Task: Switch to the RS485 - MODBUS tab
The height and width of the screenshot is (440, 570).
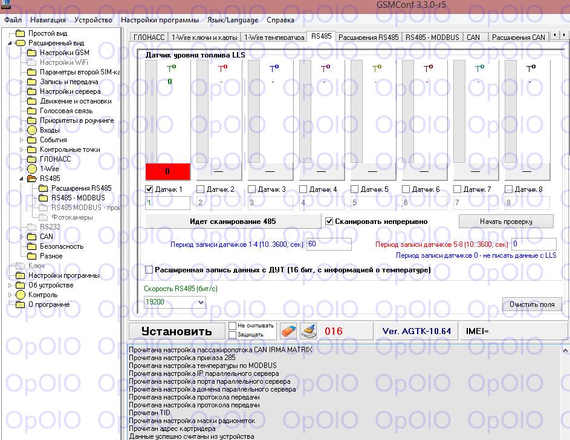Action: (433, 37)
